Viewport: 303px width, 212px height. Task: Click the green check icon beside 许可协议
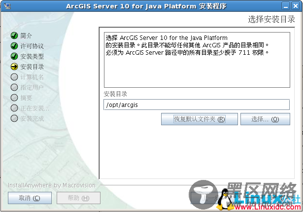pos(14,46)
